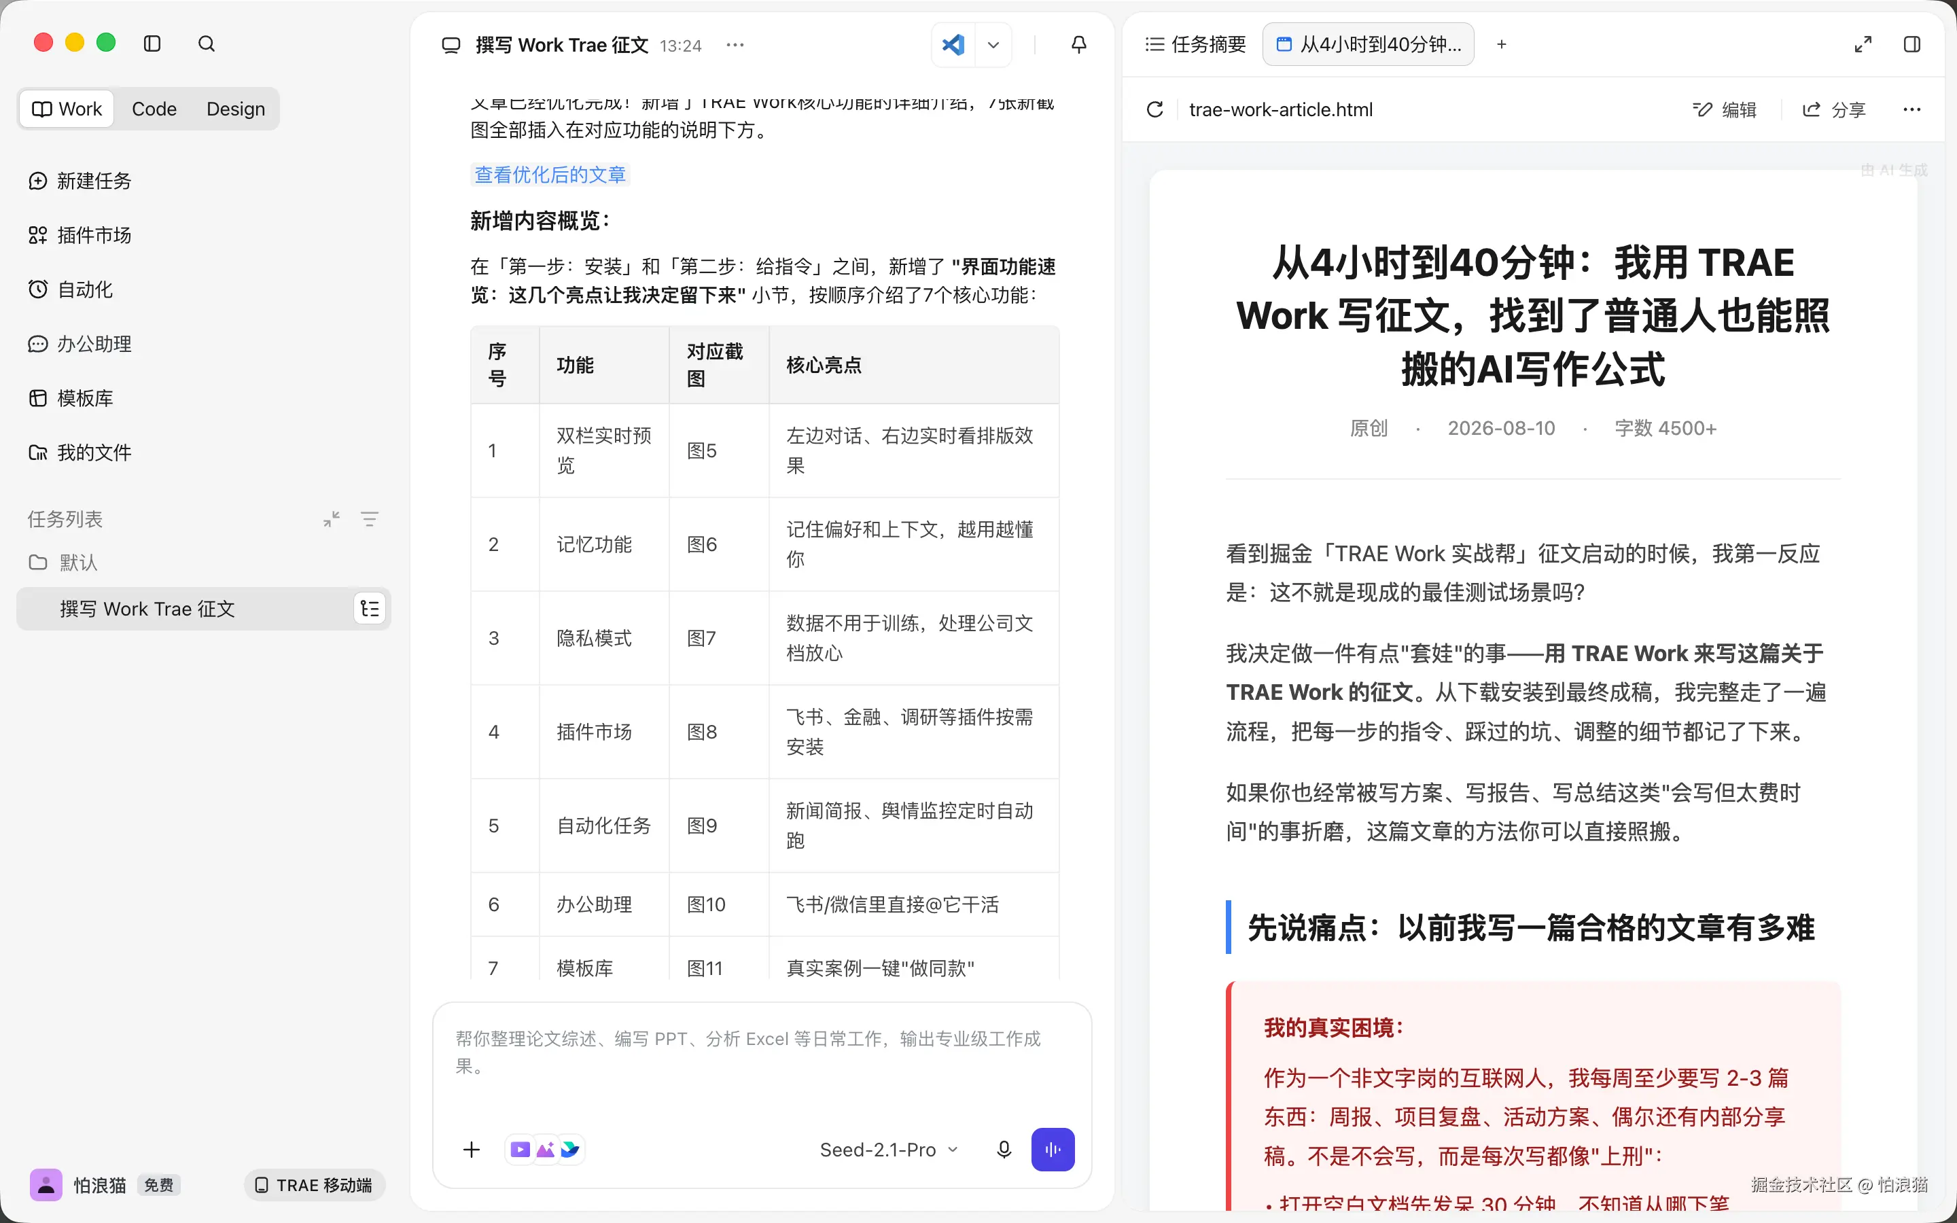Toggle the right side panel icon

[x=1913, y=44]
